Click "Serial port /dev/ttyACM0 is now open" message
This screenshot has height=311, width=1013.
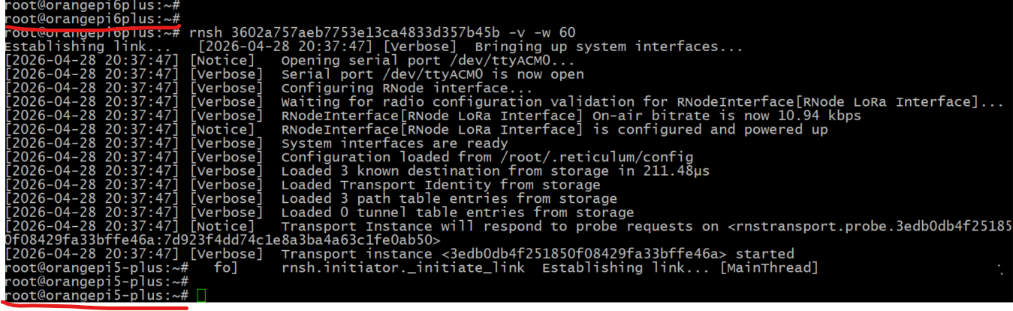click(x=432, y=74)
